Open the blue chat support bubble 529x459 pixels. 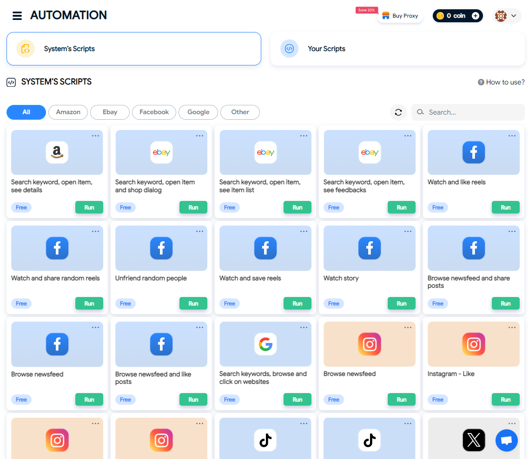506,440
